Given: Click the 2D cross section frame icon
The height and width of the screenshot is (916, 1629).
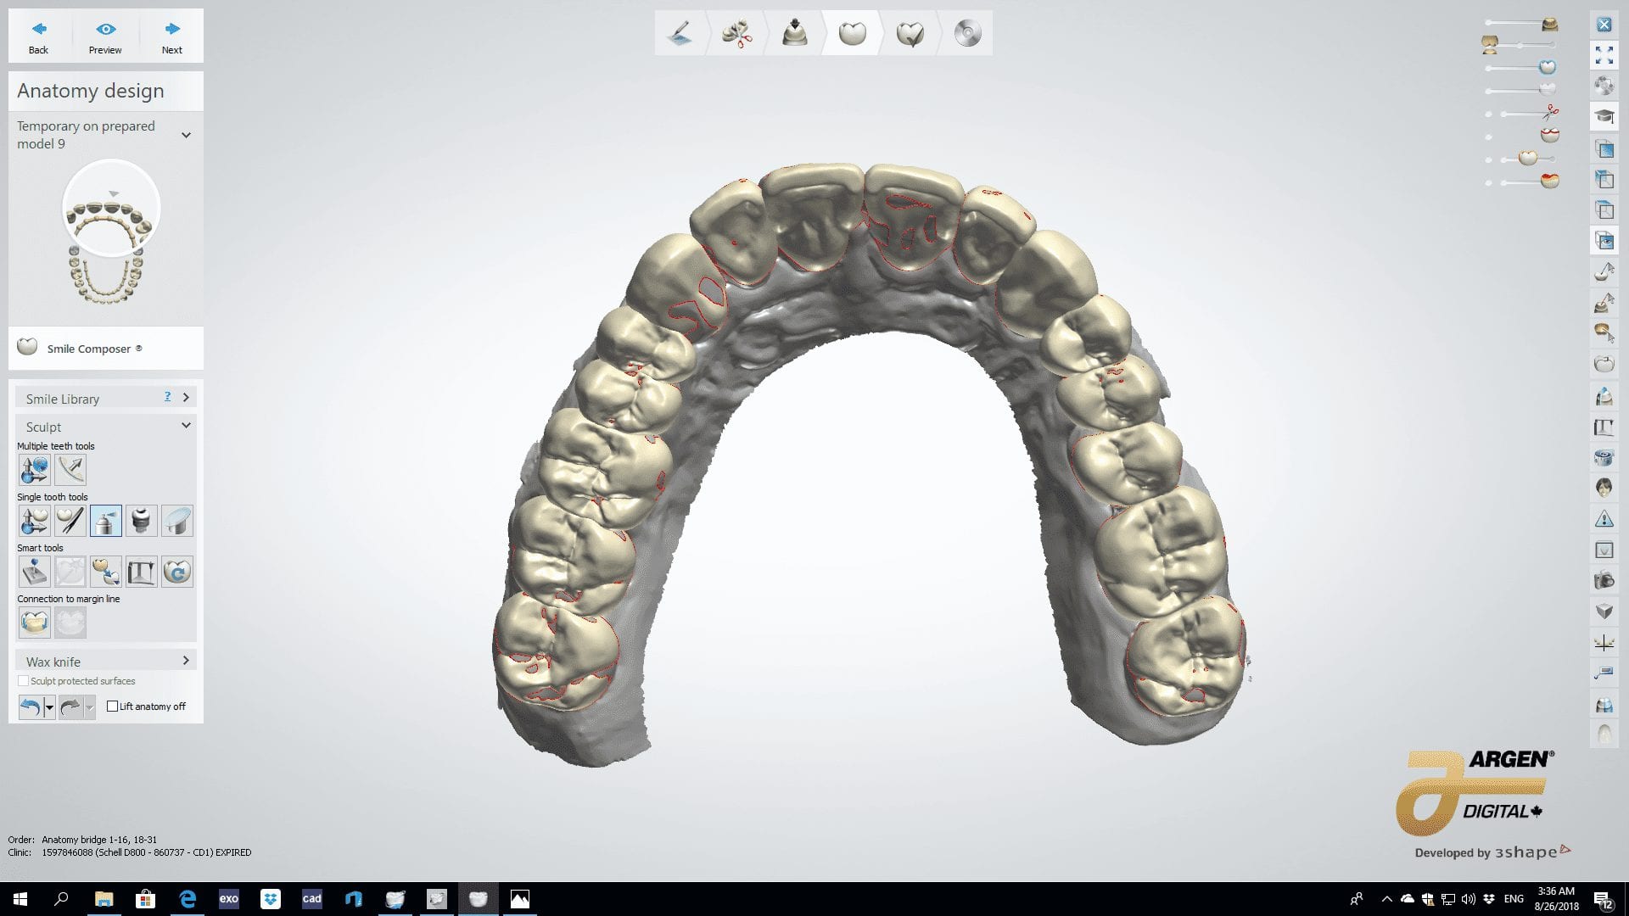Looking at the screenshot, I should click(x=1604, y=550).
